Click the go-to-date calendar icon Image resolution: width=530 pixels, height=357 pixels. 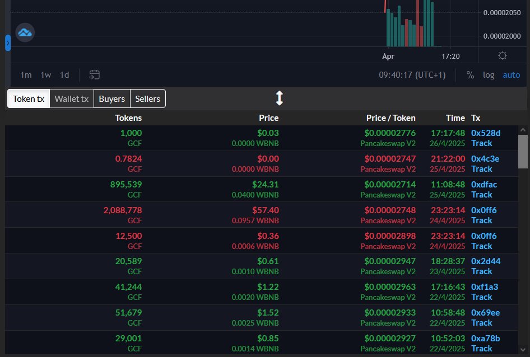94,74
